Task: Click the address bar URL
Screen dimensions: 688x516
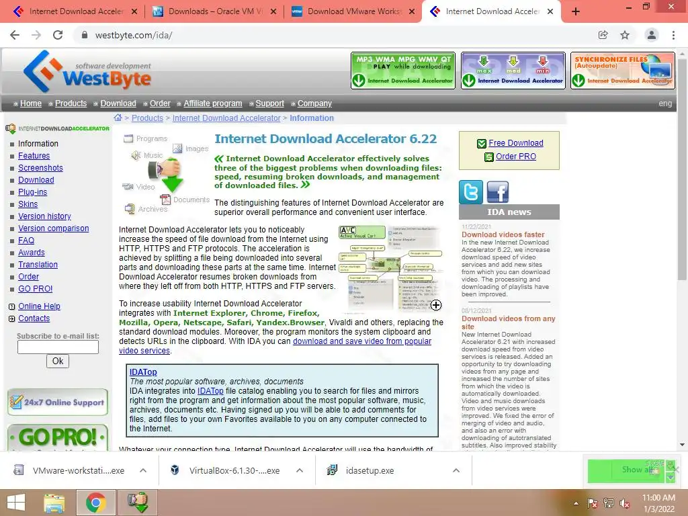Action: click(134, 35)
